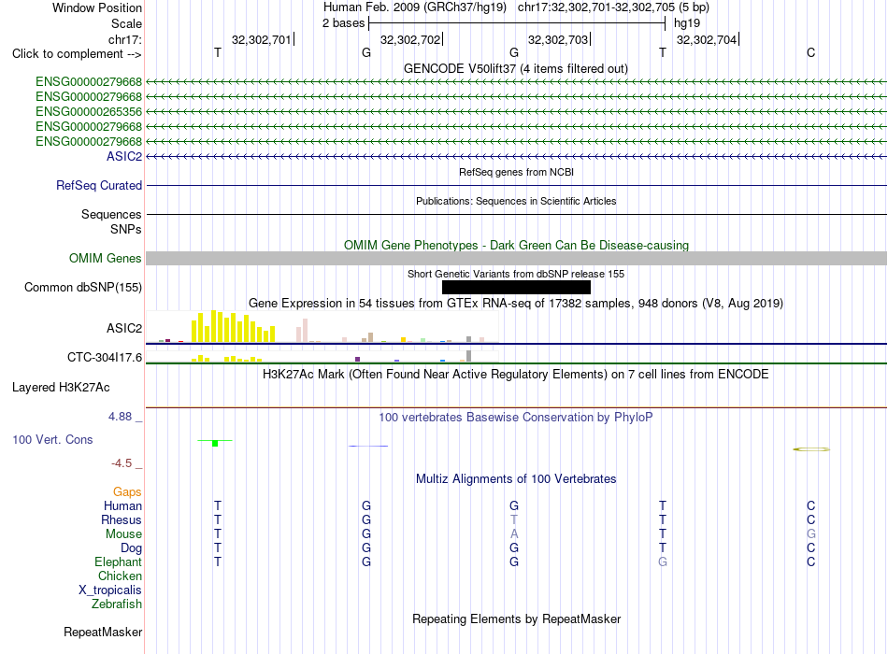This screenshot has width=888, height=654.
Task: Select the 100 Vert. Cons label
Action: coord(52,439)
